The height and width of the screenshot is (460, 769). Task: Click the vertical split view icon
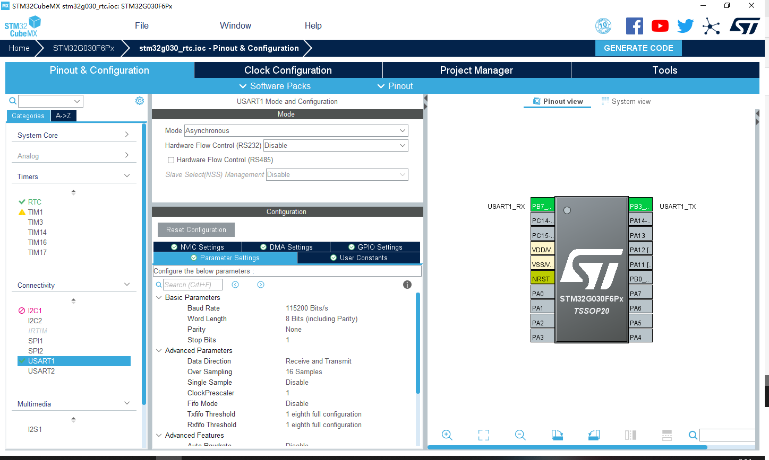click(x=667, y=435)
